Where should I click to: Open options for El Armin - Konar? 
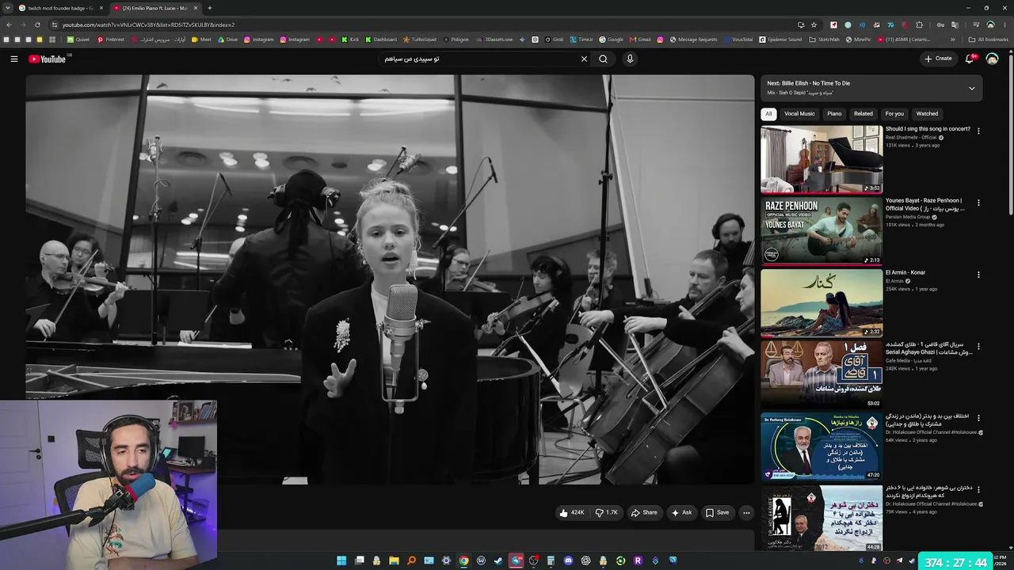pos(978,275)
